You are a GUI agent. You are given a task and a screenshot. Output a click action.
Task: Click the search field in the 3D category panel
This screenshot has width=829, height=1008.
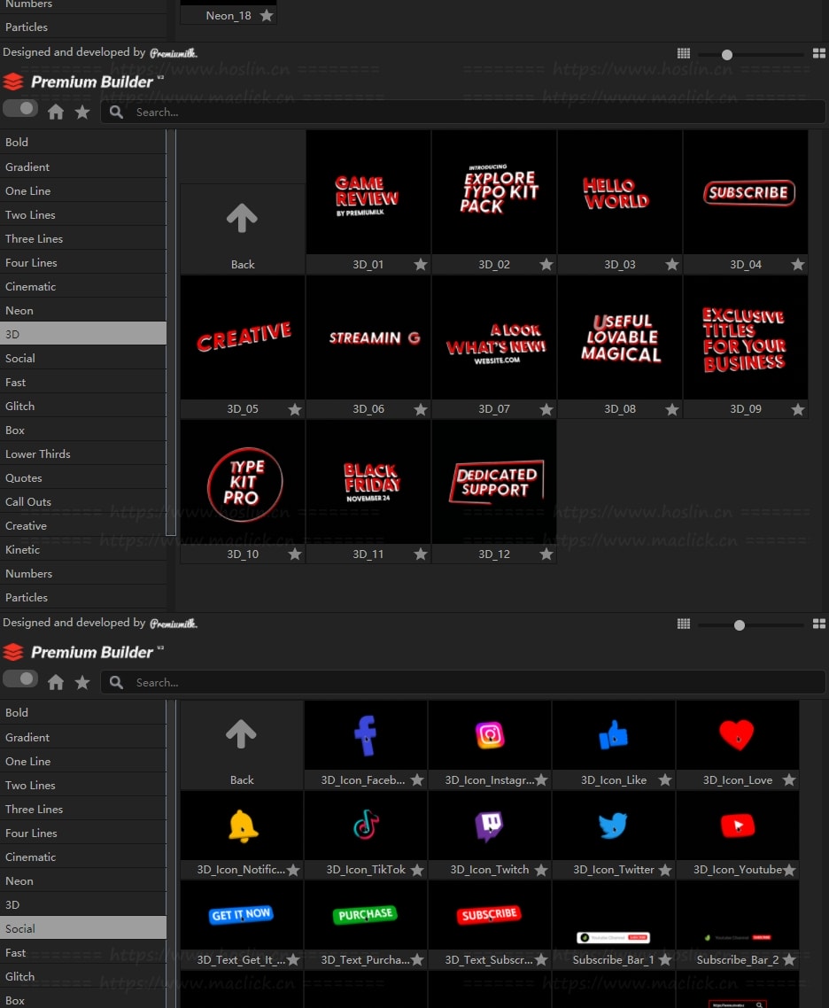[x=462, y=112]
